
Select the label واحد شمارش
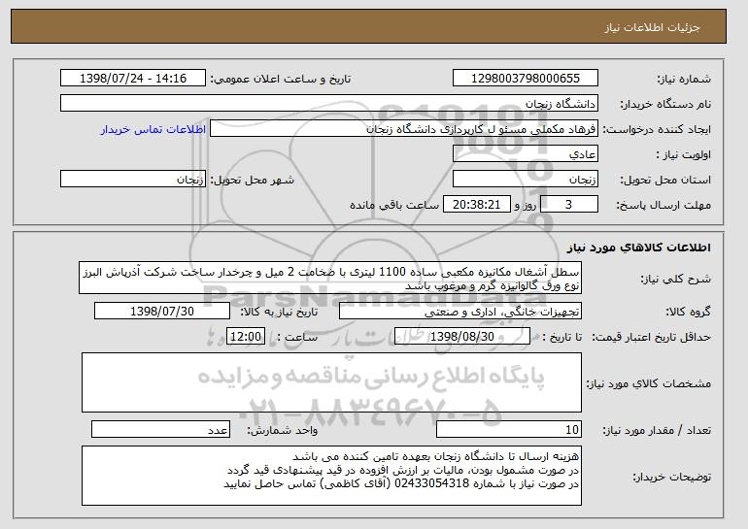[282, 430]
